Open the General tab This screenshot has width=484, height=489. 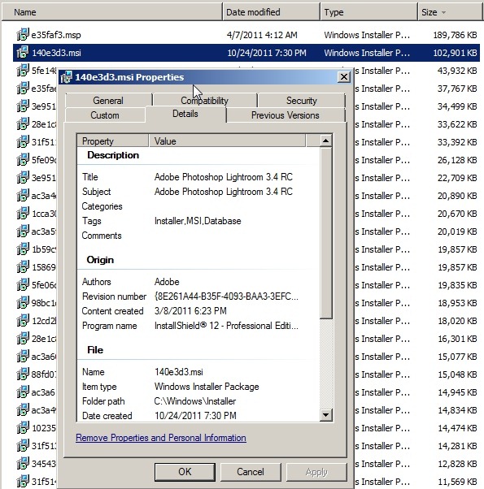tap(108, 101)
